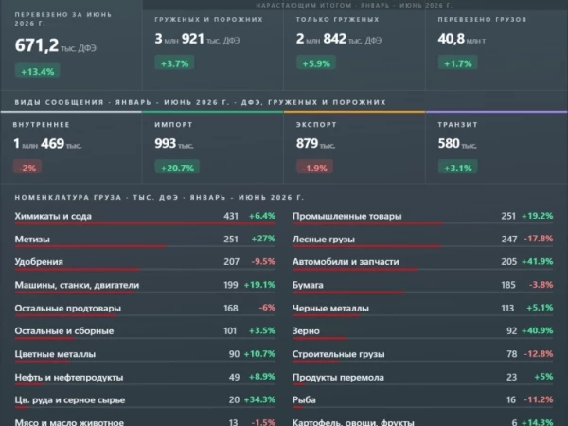This screenshot has height=426, width=568.
Task: Click the +10.7% value for Цветные металлы
Action: click(259, 353)
